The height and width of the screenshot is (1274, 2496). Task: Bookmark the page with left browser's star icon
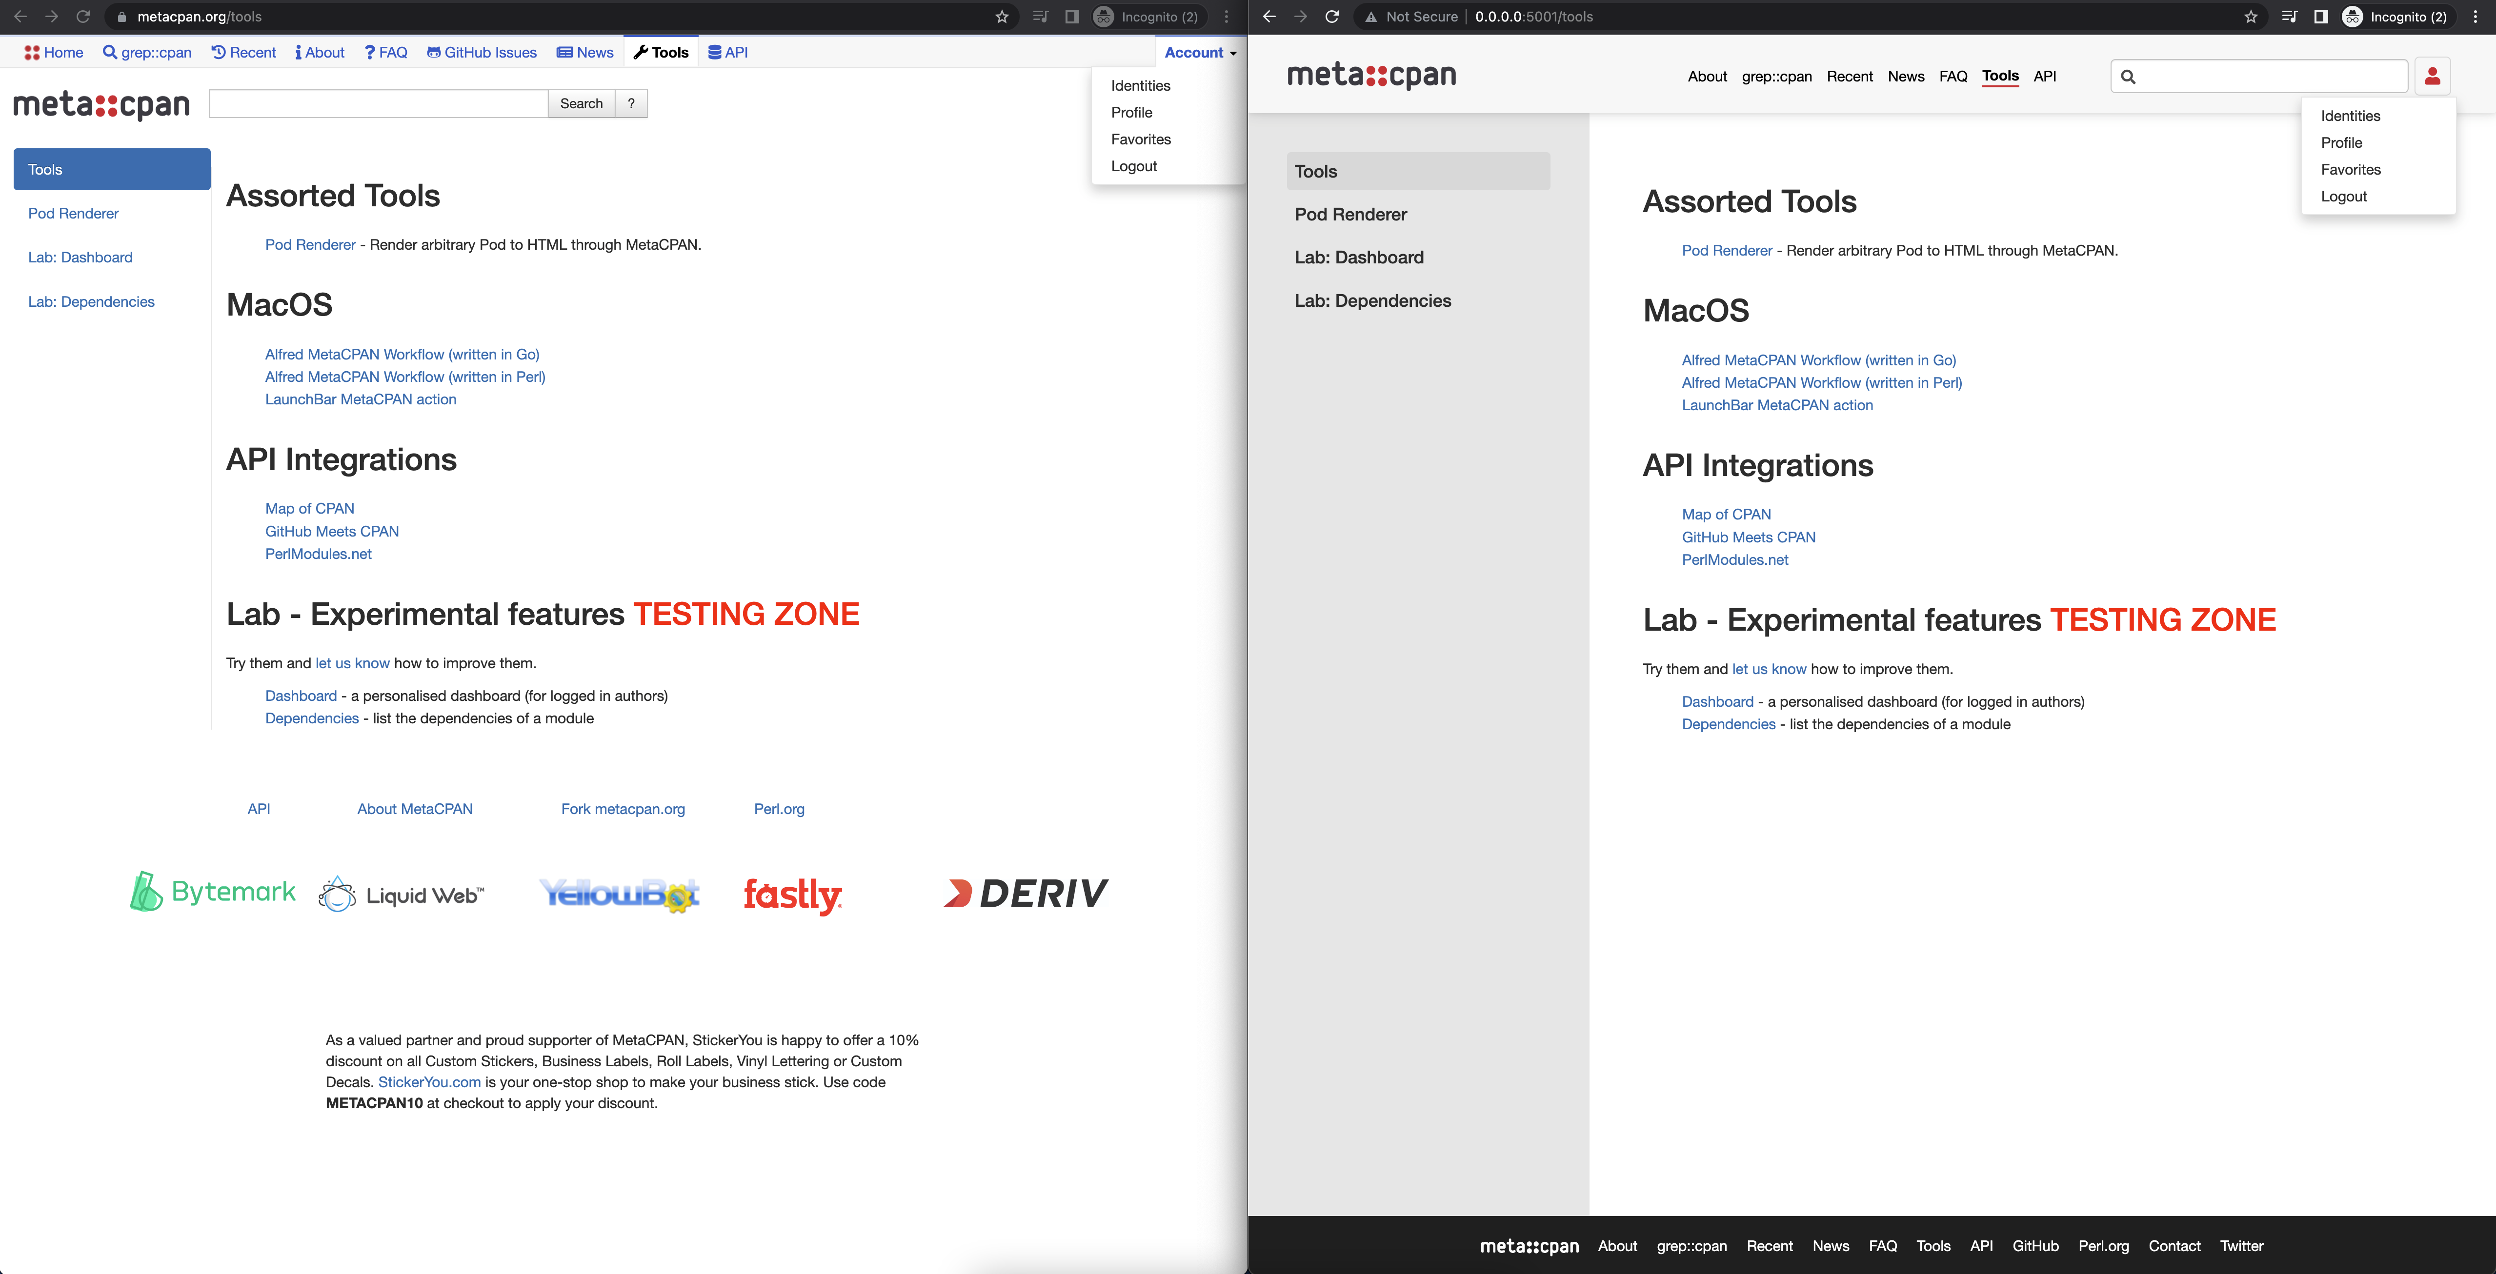pos(1002,17)
